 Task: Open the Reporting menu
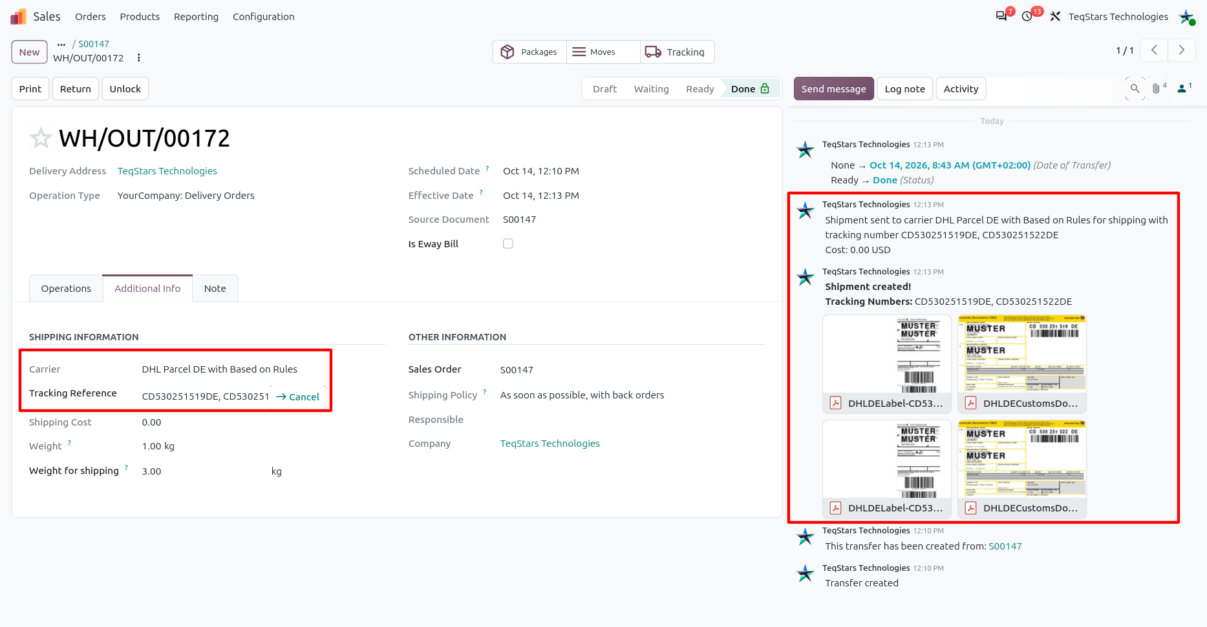click(x=196, y=17)
